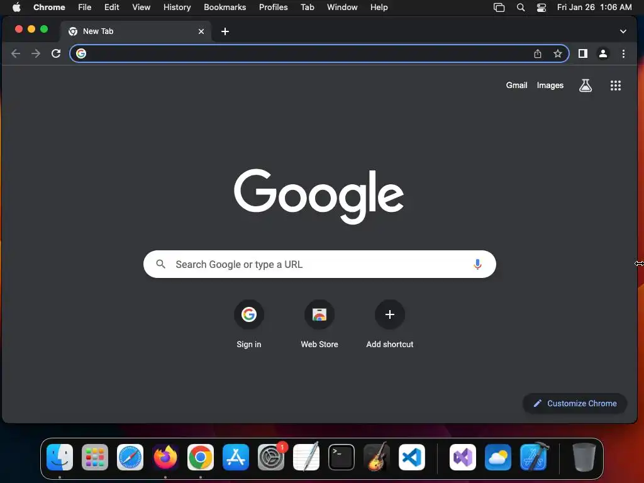Launch Firefox from the Dock
The image size is (644, 483).
[x=165, y=457]
